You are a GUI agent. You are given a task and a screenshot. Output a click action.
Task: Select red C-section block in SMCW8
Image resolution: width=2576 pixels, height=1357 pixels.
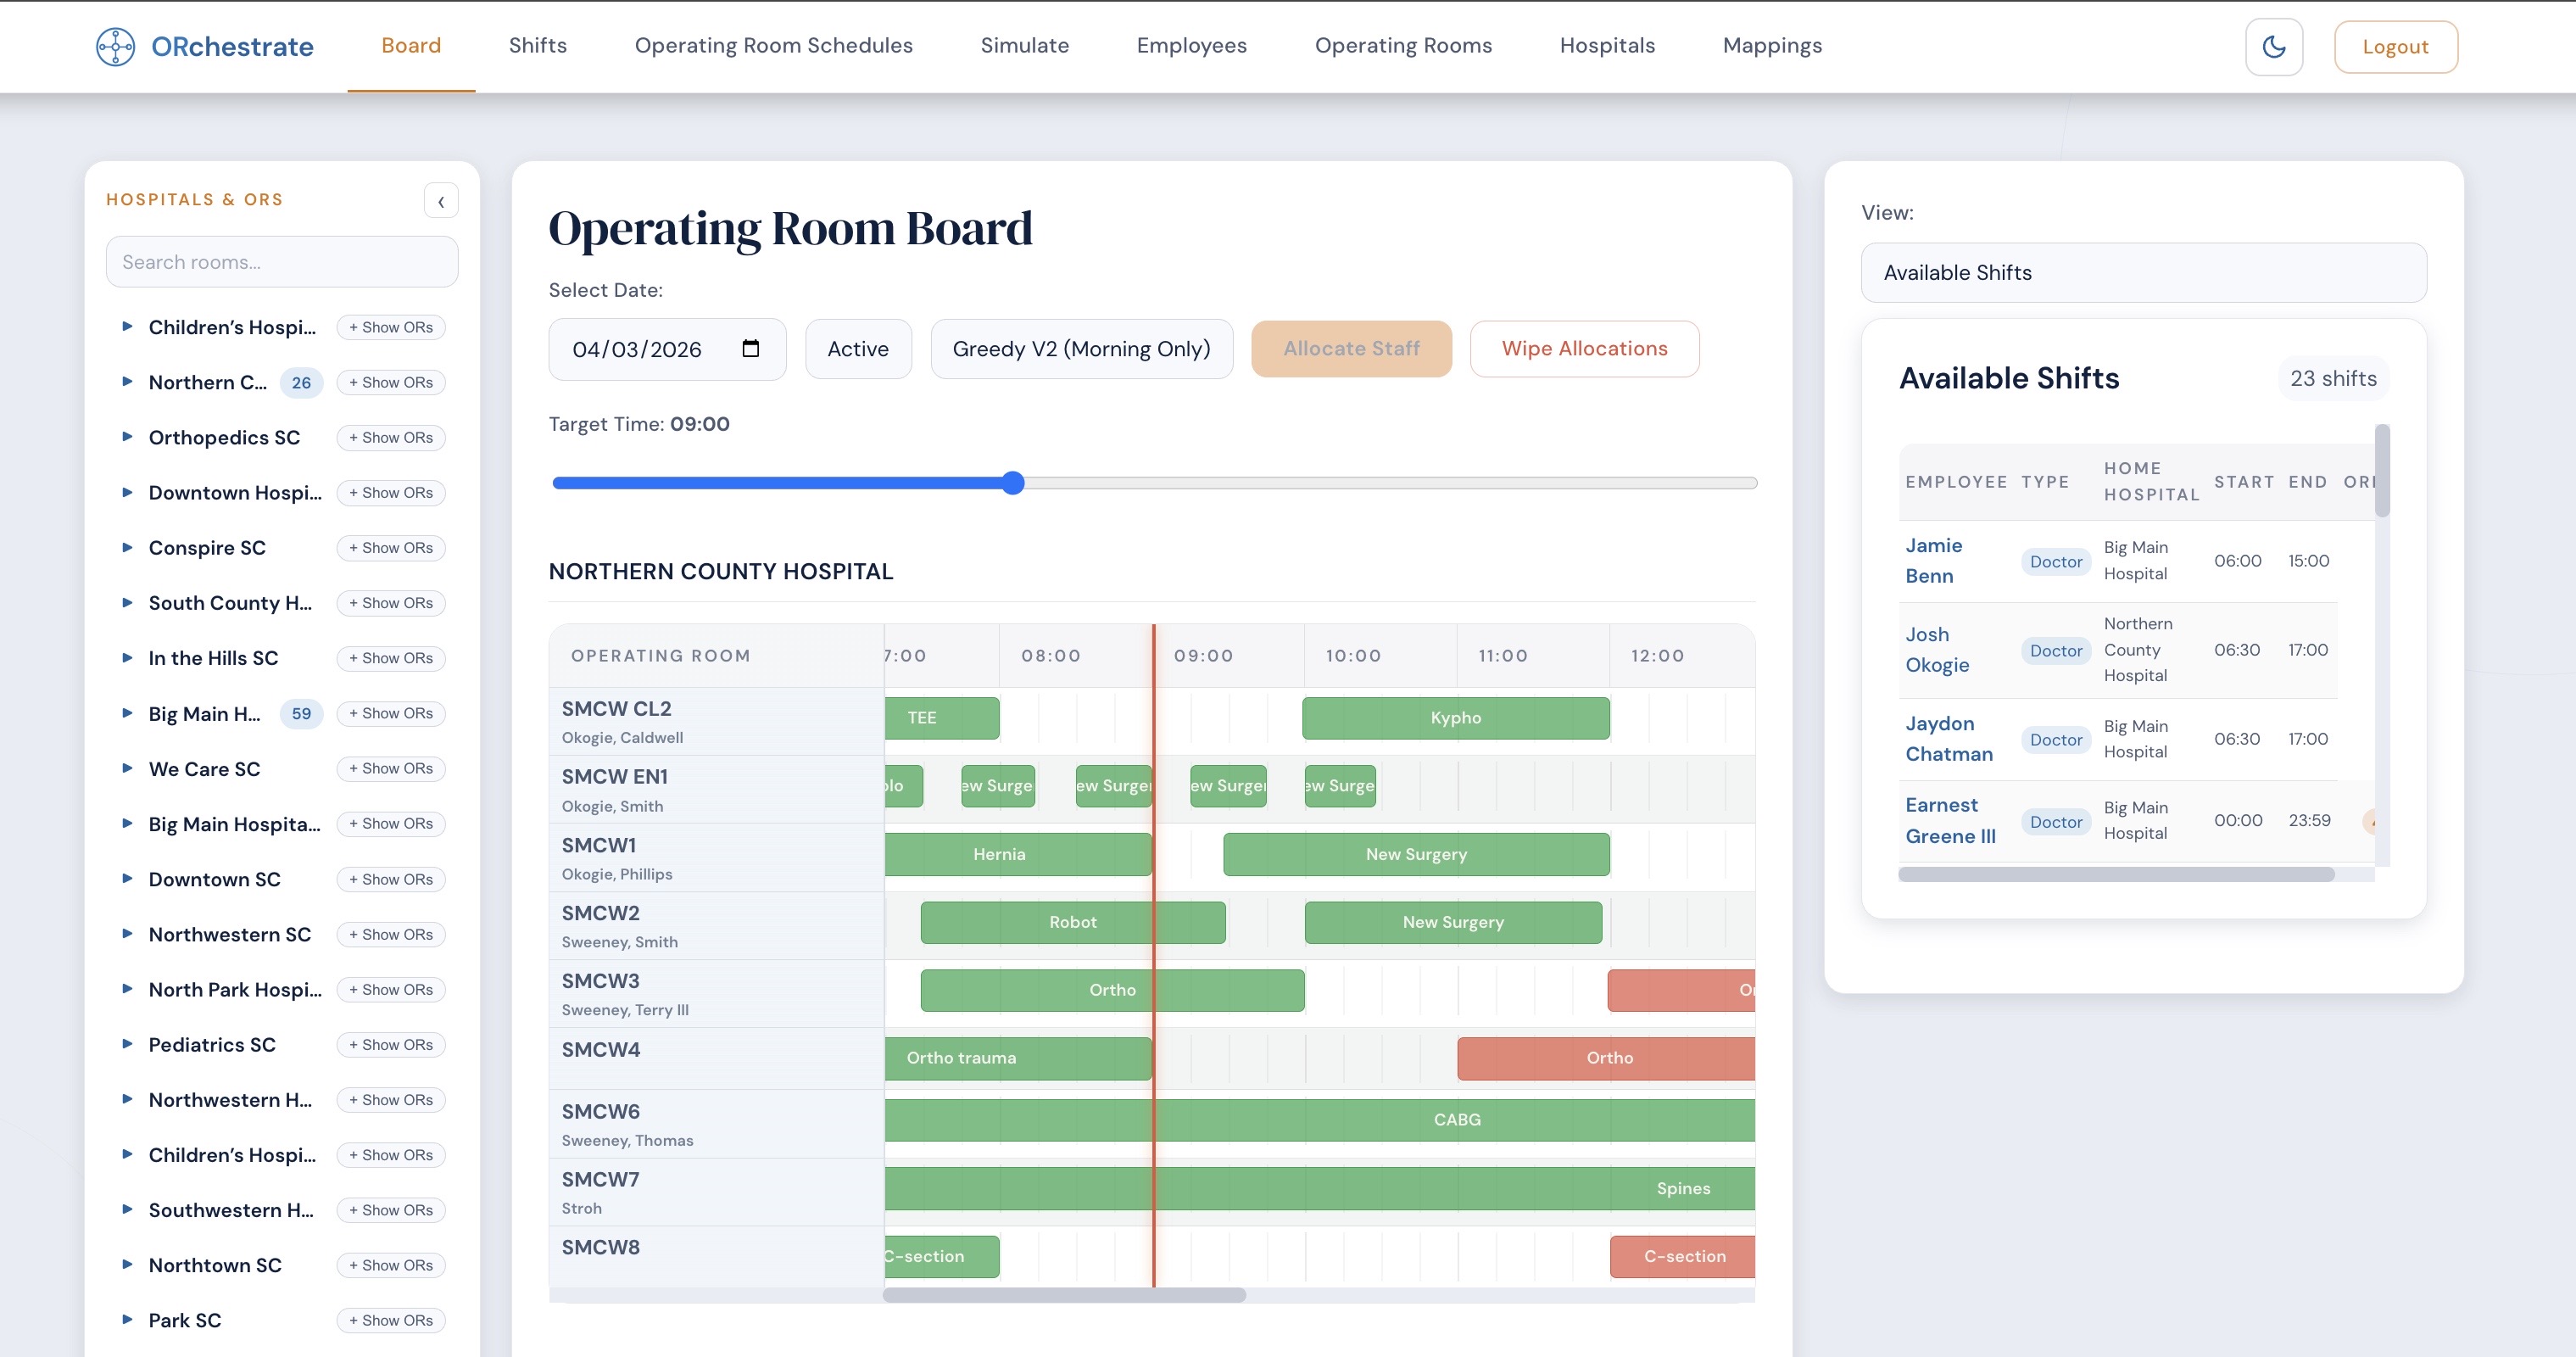point(1682,1256)
